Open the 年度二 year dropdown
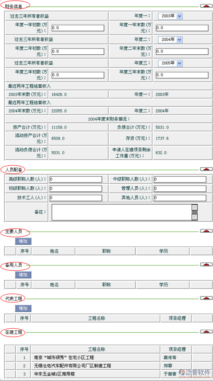 click(x=179, y=40)
